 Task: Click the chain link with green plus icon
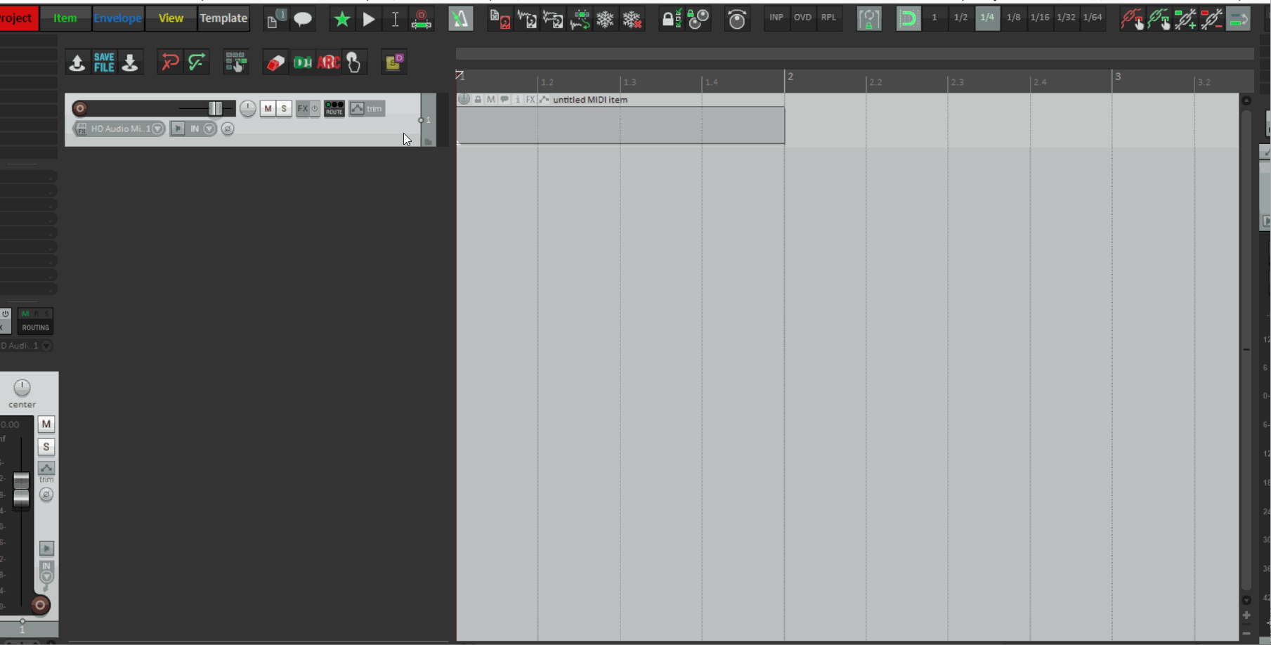pos(1185,19)
